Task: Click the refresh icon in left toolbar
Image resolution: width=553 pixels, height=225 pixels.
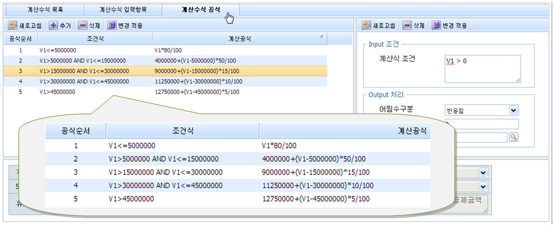Action: (x=13, y=26)
